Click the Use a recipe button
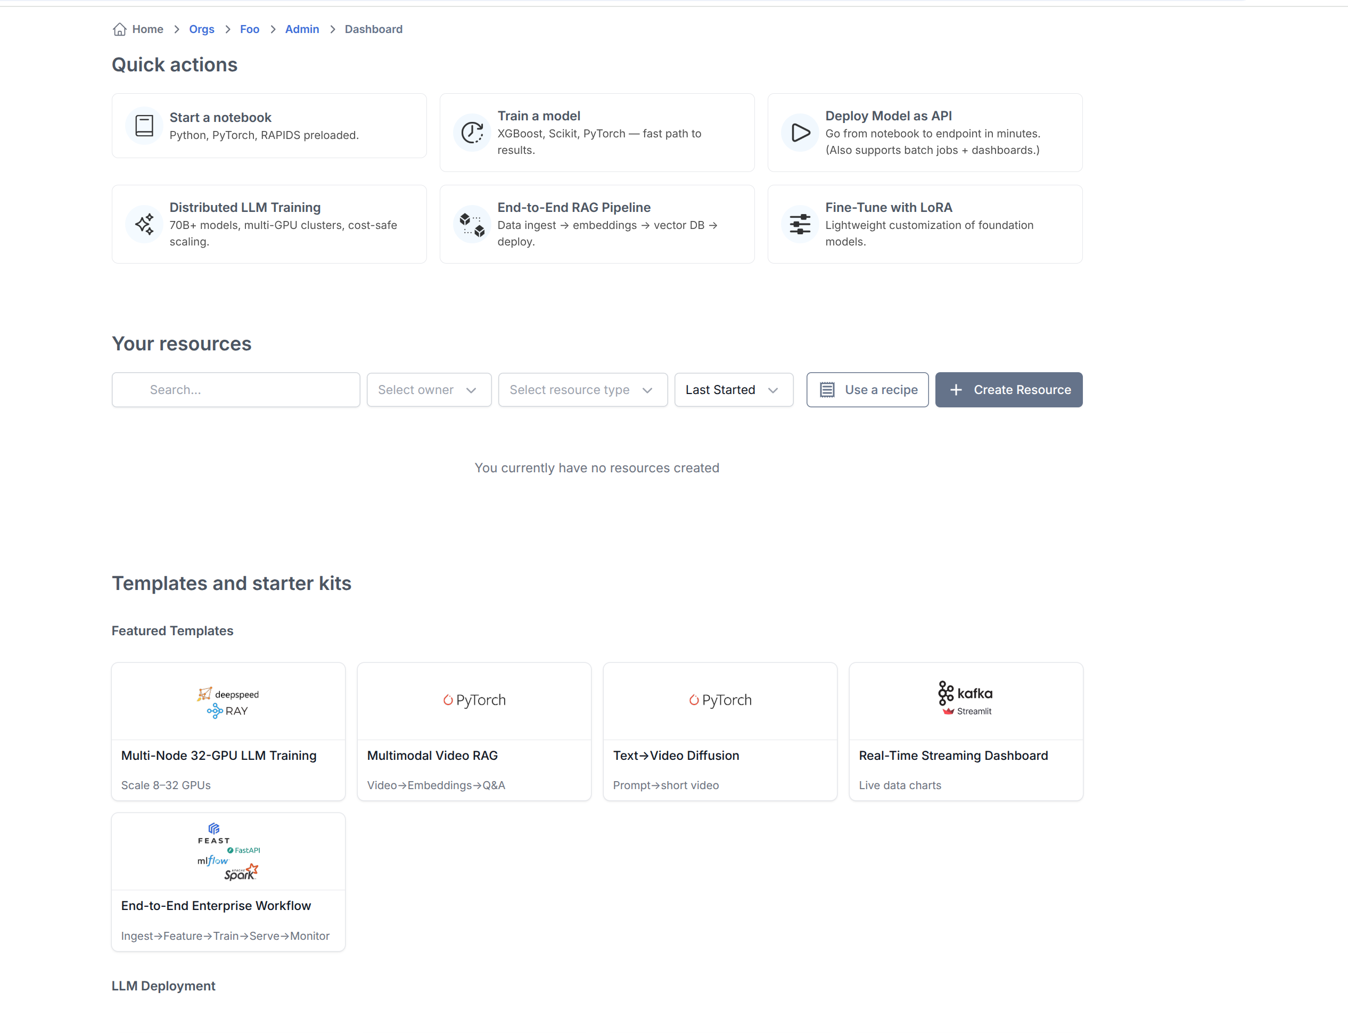The height and width of the screenshot is (1033, 1348). pos(867,390)
